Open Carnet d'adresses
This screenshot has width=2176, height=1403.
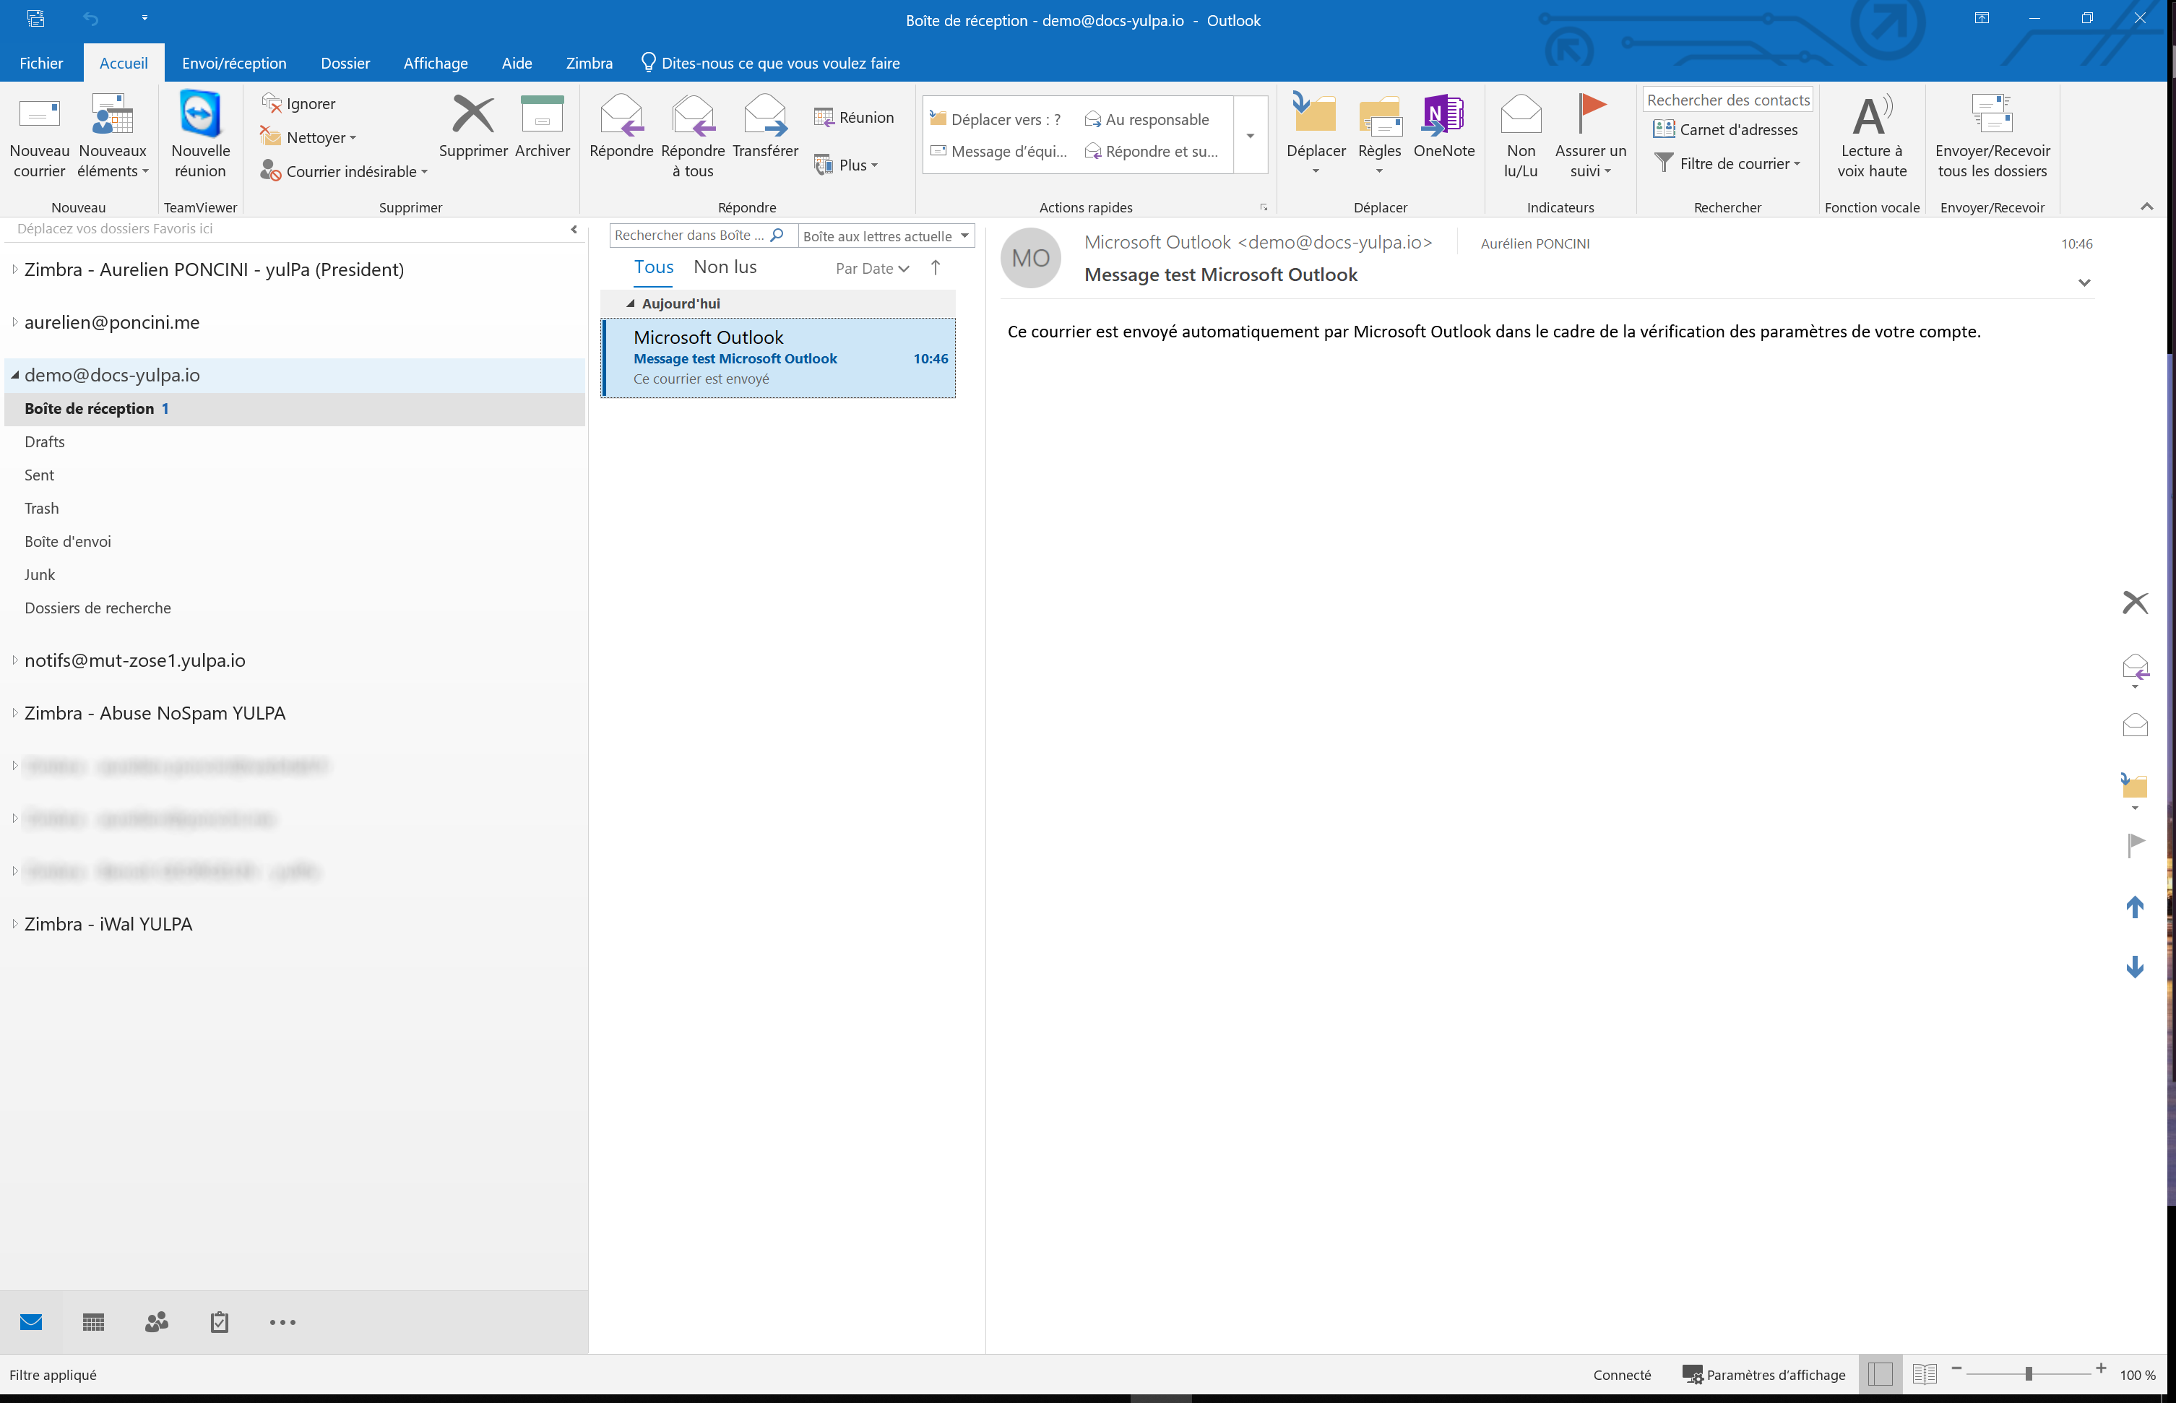pos(1725,129)
